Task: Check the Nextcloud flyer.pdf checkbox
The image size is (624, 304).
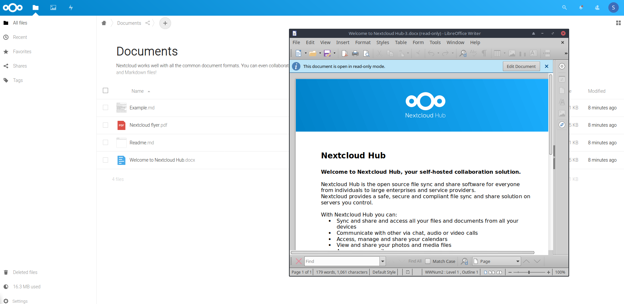Action: click(x=105, y=125)
